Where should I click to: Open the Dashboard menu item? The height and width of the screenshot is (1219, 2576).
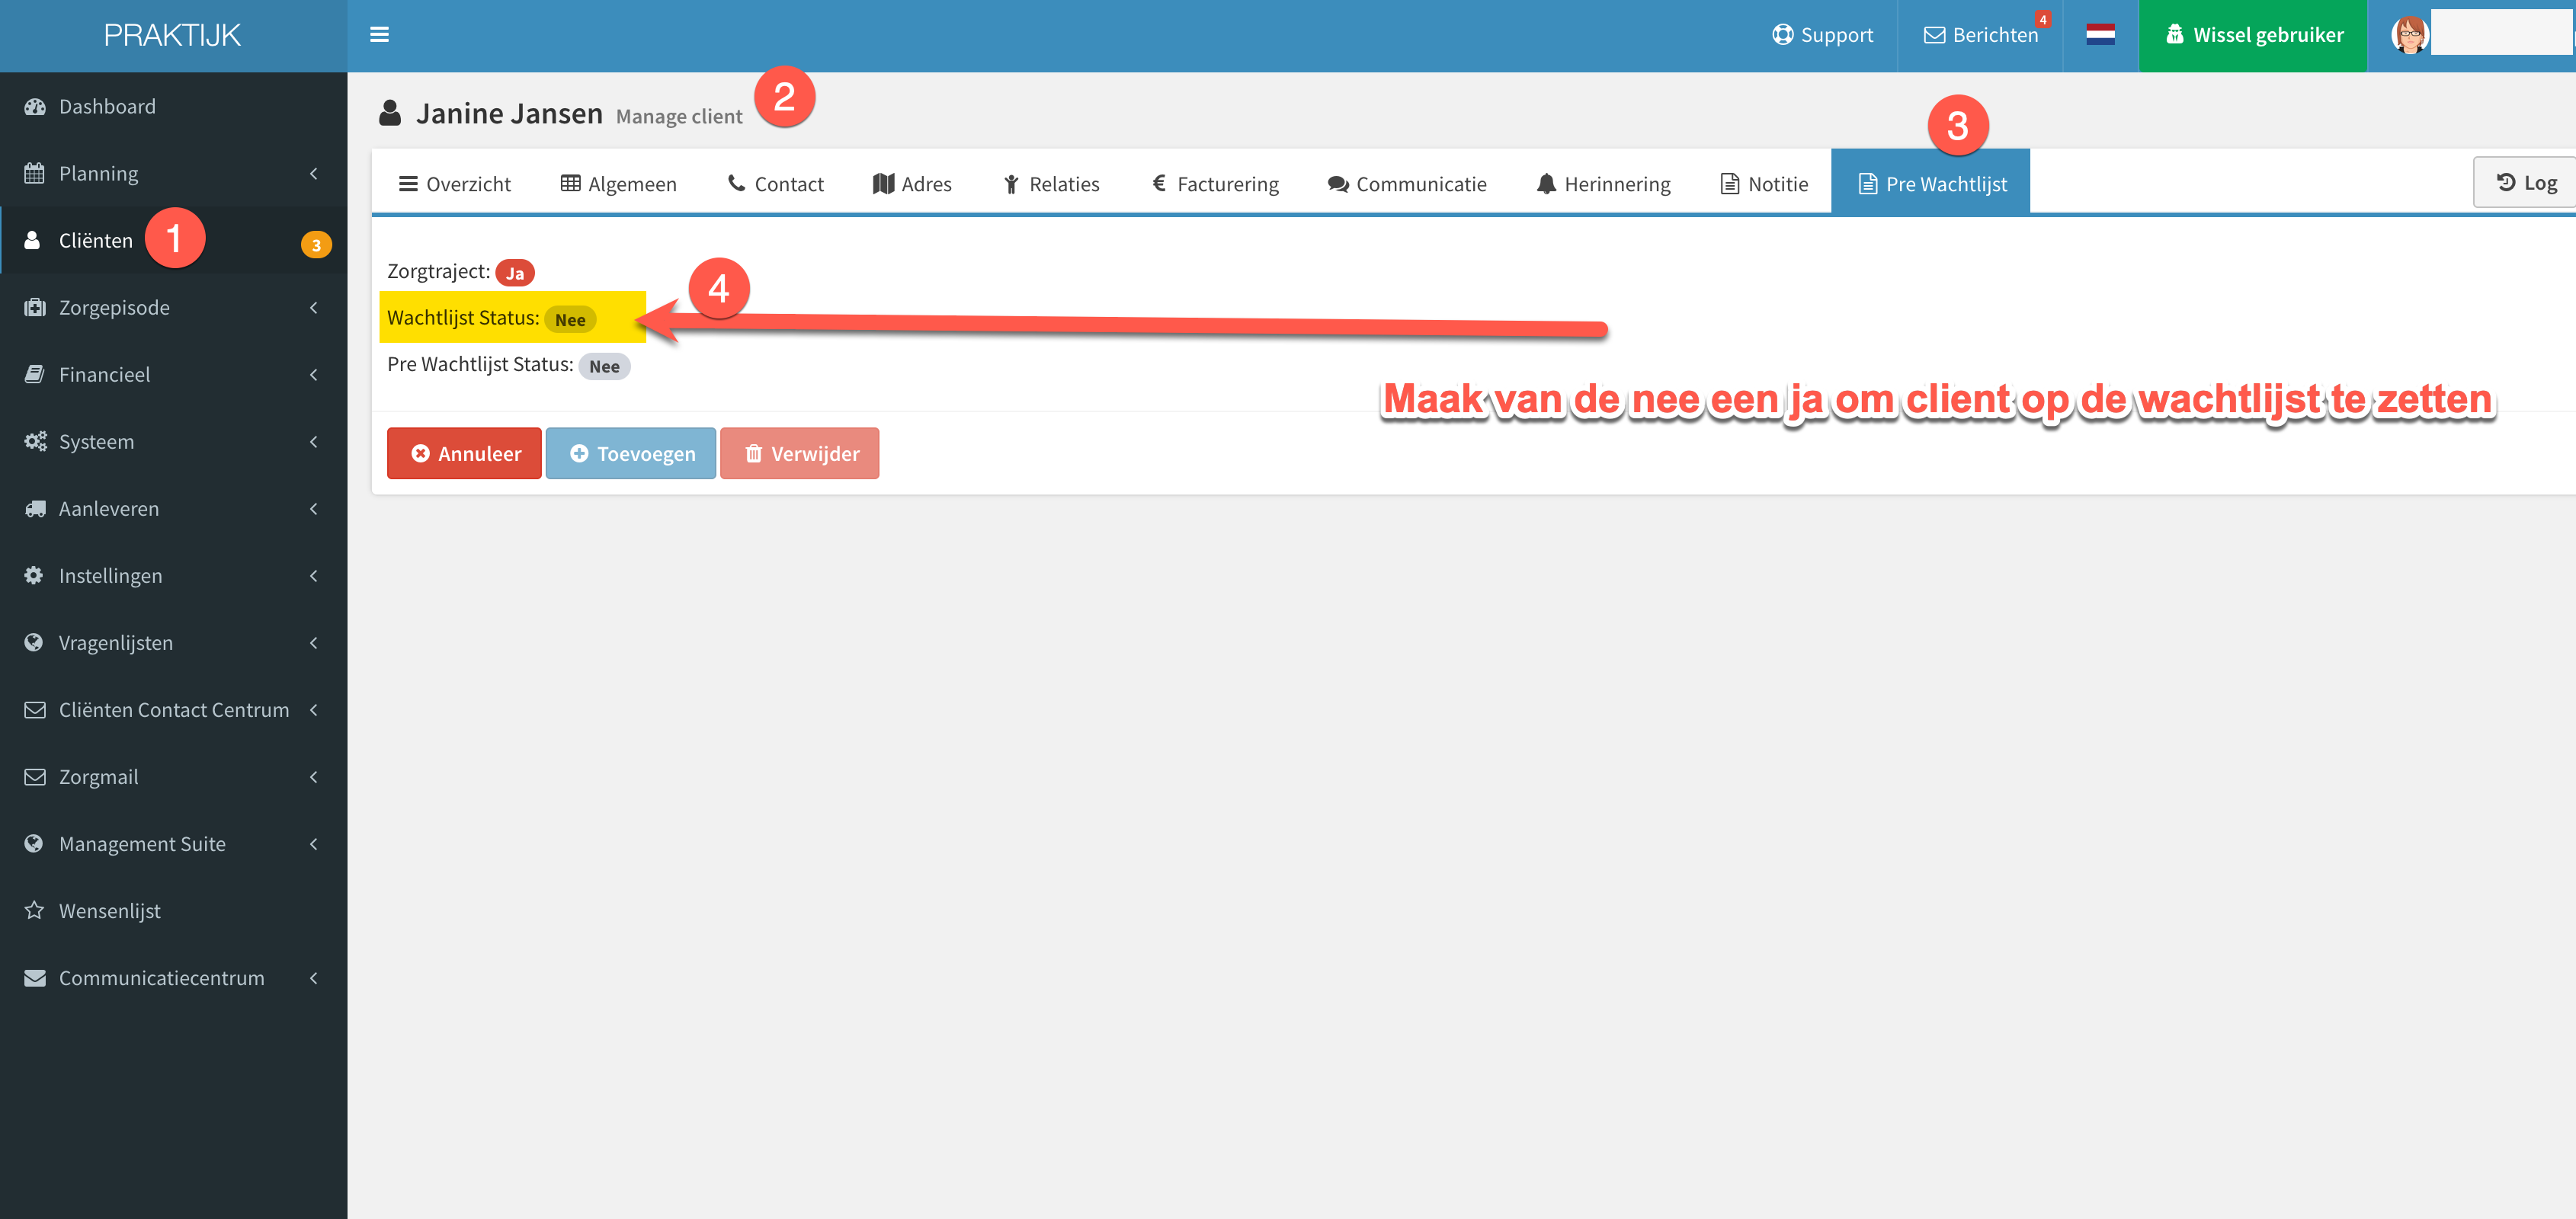(174, 107)
